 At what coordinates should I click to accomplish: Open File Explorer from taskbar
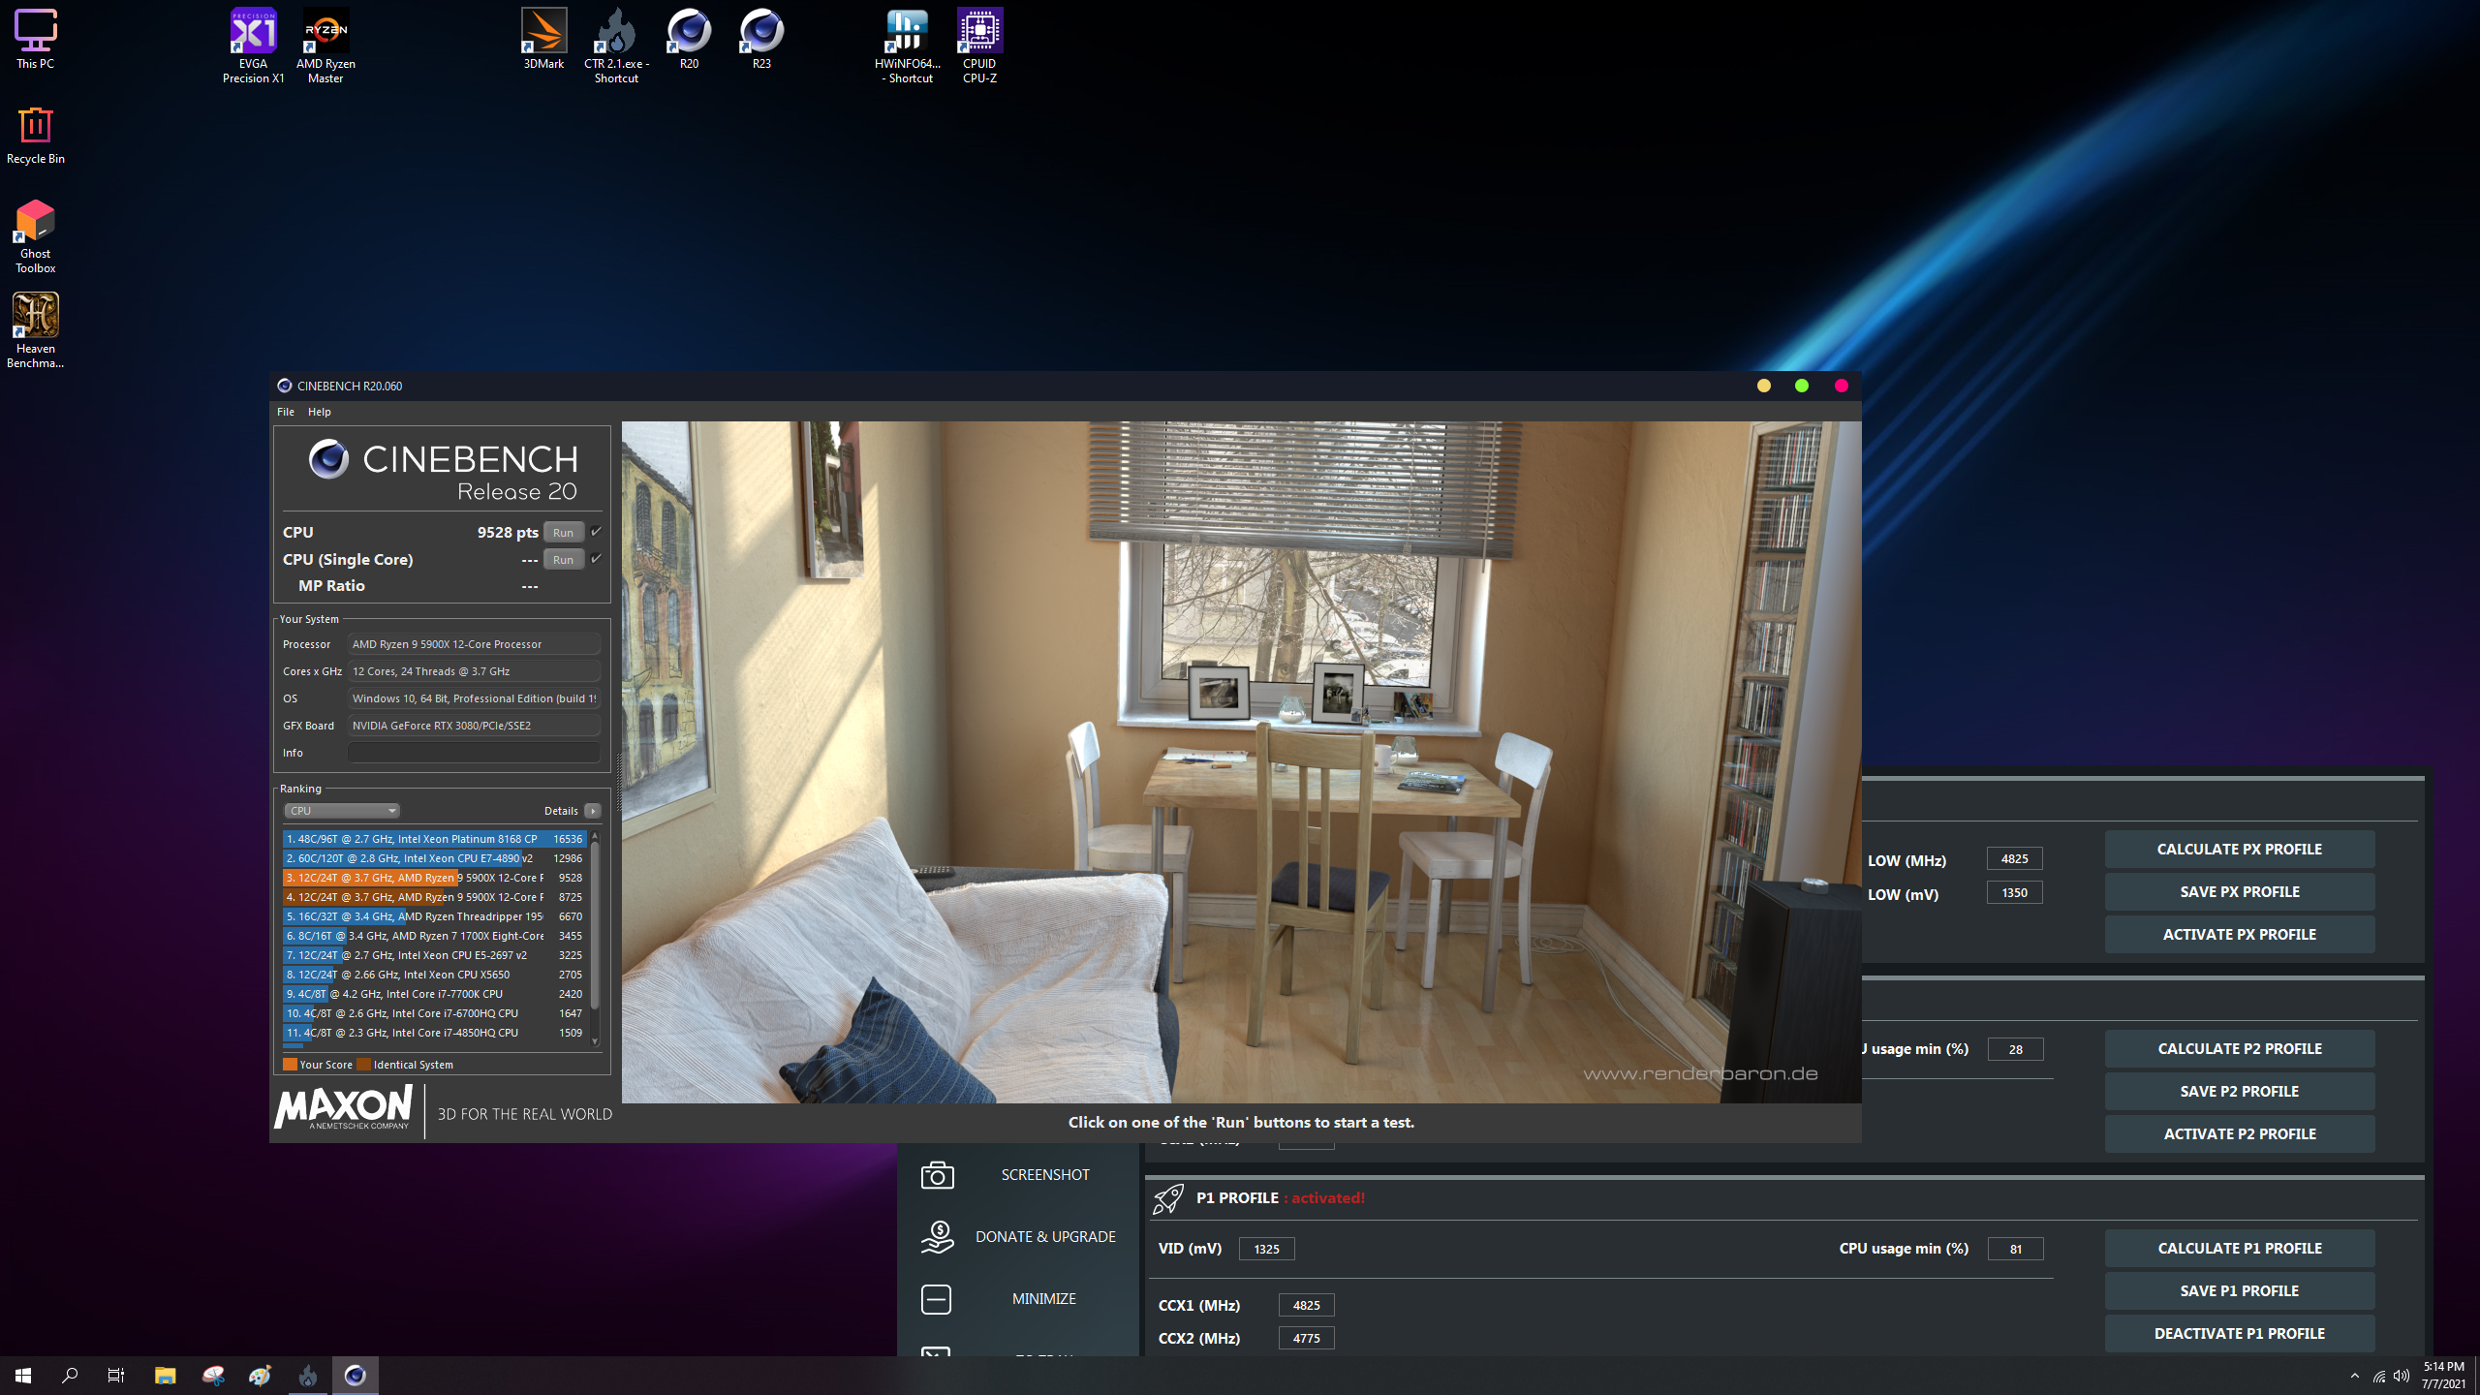point(165,1375)
